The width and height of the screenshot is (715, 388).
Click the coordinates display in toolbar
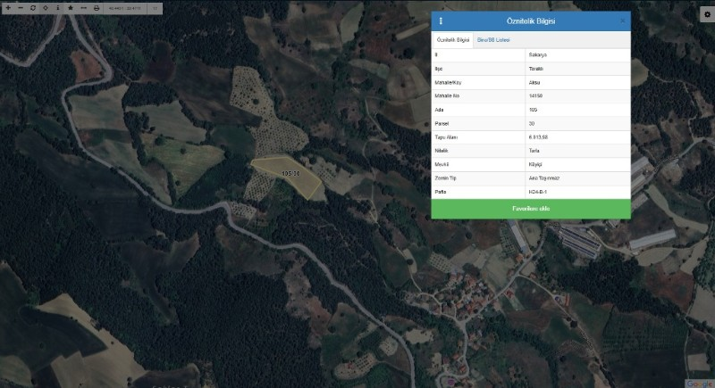[x=124, y=7]
